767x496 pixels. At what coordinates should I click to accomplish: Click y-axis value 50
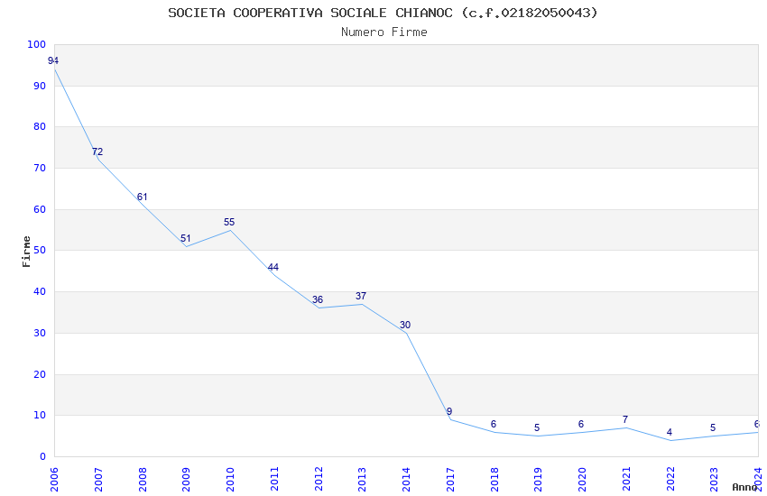coord(39,250)
